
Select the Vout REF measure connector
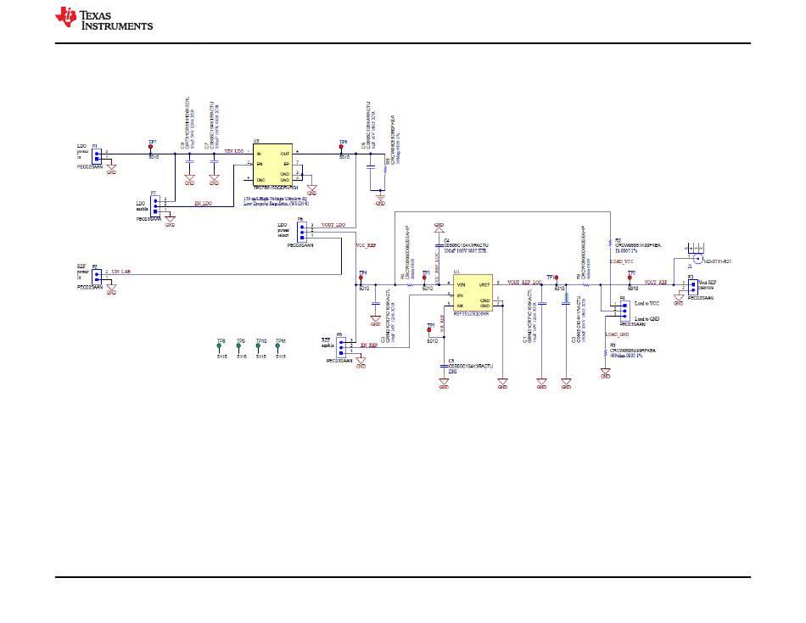pos(693,286)
